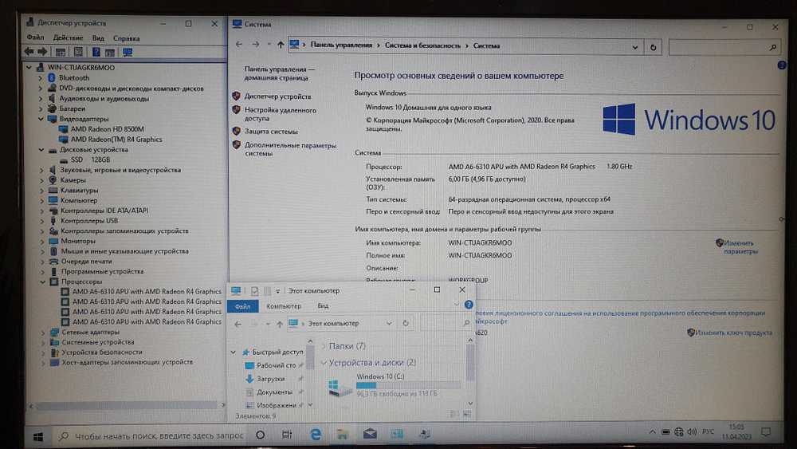This screenshot has width=797, height=449.
Task: Open the Вид menu in Device Manager
Action: point(98,37)
